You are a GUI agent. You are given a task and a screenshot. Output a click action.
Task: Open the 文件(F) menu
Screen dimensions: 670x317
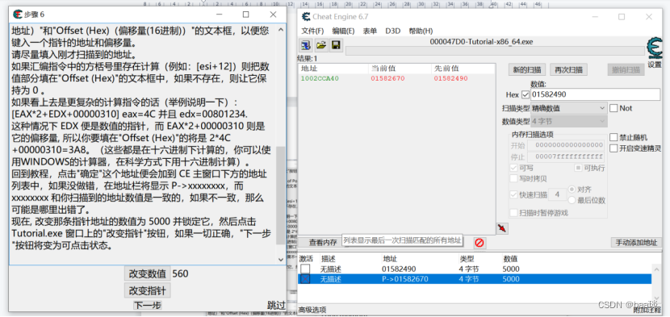click(x=312, y=31)
